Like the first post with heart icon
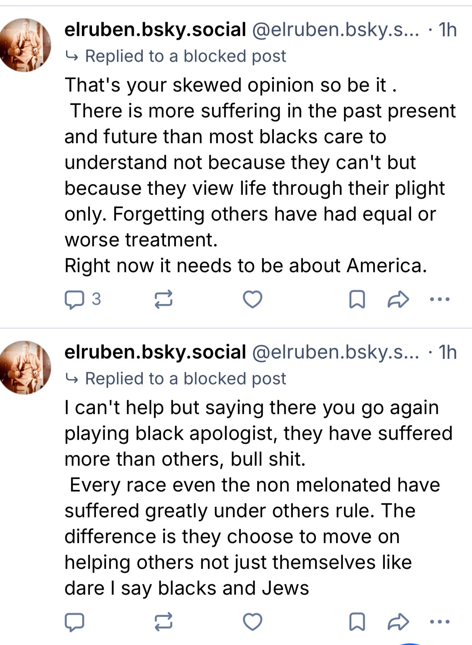This screenshot has height=645, width=472. point(253,300)
